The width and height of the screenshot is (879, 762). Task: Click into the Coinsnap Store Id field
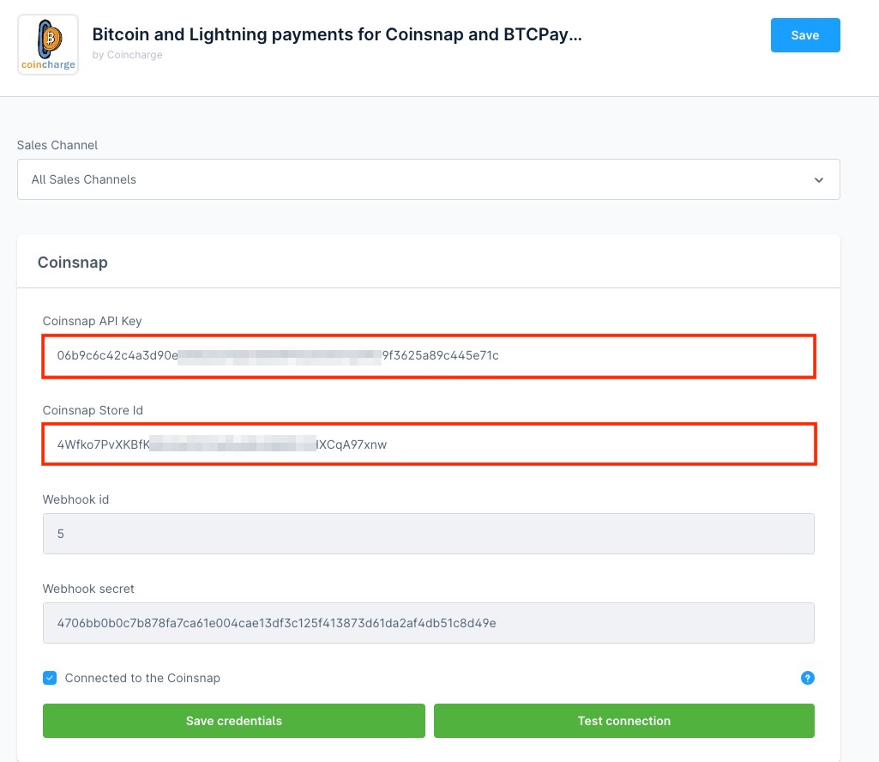point(429,444)
